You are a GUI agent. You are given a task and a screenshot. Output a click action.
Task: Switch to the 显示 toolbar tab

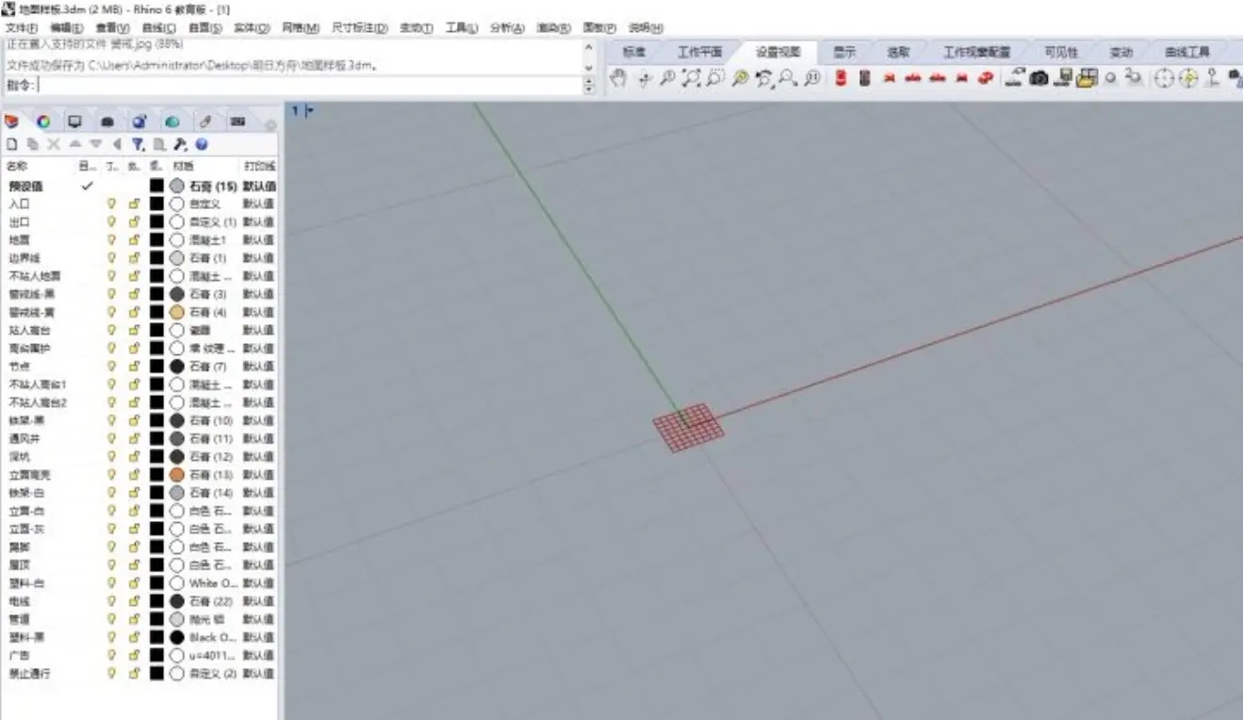844,52
